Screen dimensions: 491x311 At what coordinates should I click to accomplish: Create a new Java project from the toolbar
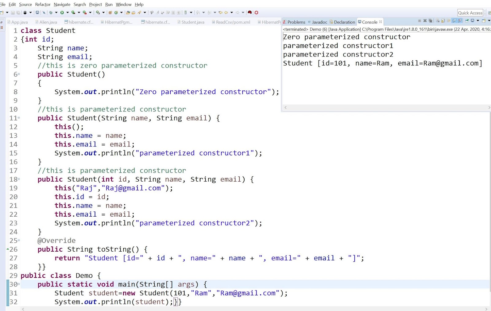[x=110, y=13]
